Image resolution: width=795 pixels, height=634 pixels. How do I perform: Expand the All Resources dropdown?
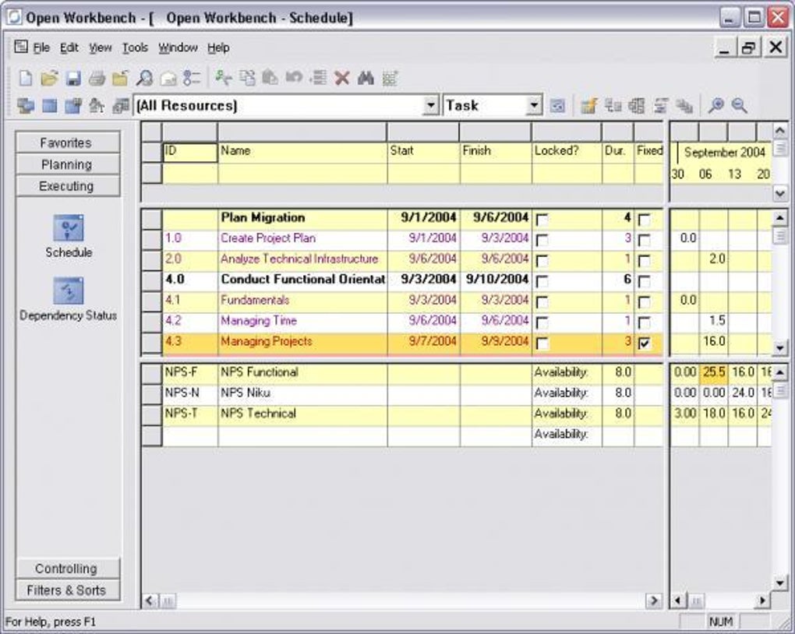(430, 105)
